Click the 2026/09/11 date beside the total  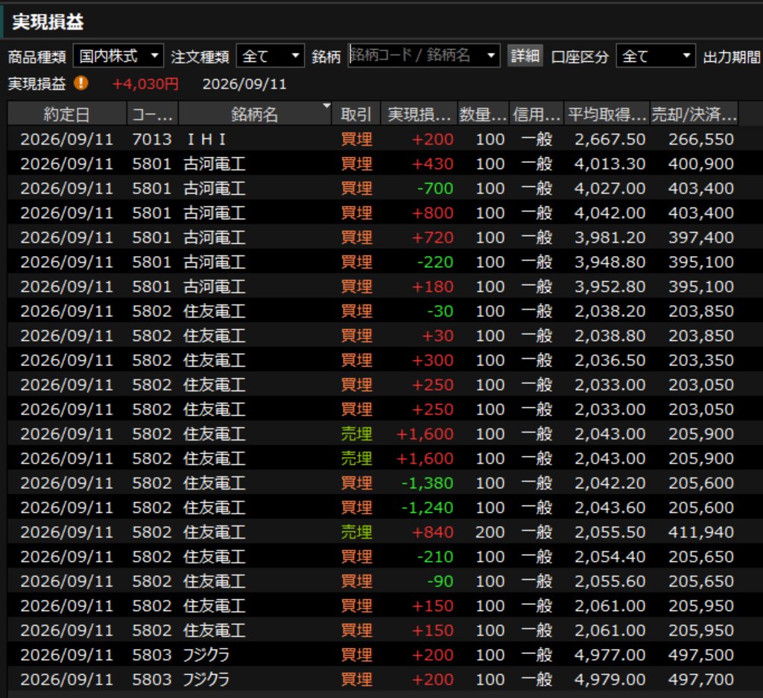244,84
